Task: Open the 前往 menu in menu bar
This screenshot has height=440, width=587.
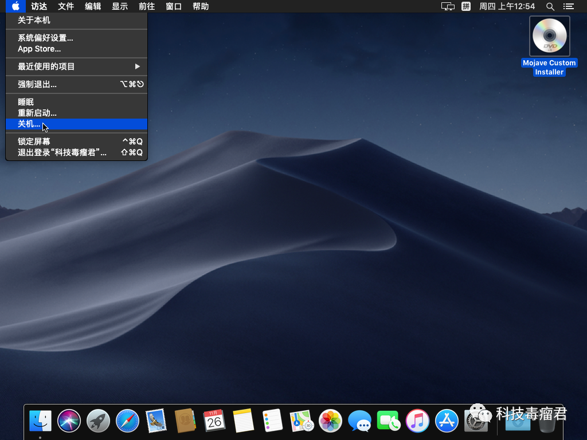Action: tap(147, 6)
